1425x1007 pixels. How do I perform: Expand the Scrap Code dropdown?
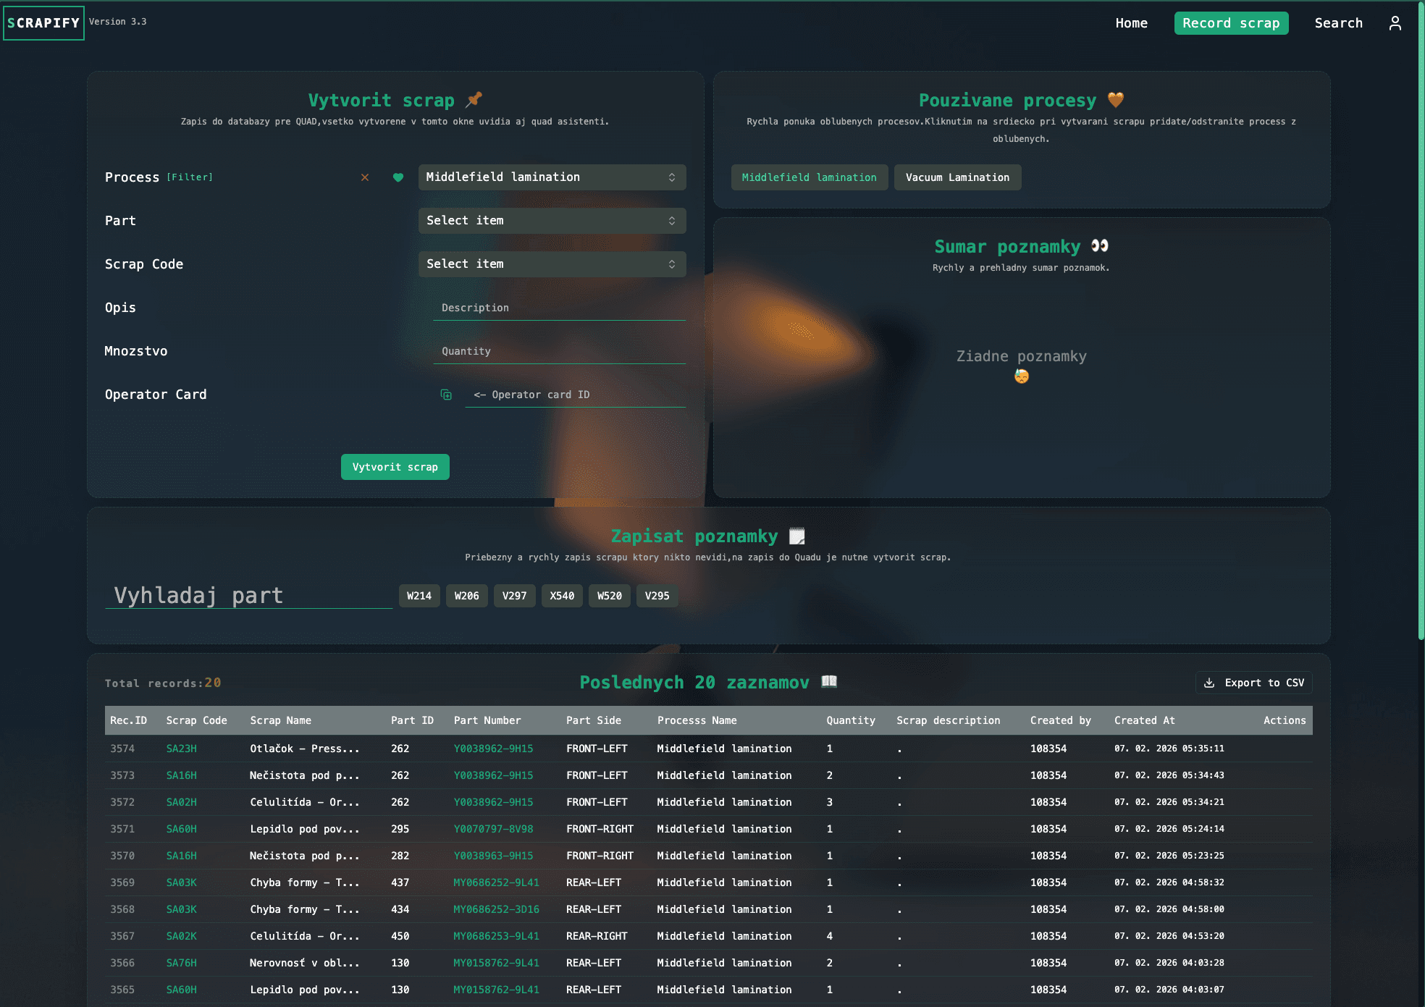coord(552,264)
